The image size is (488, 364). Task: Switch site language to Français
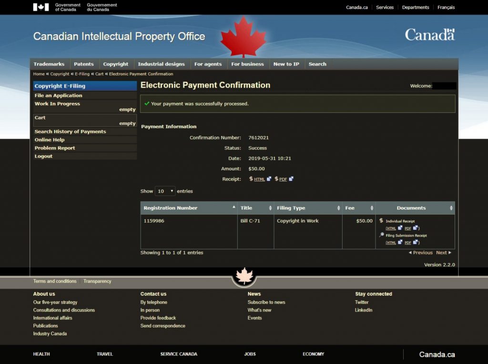tap(446, 8)
